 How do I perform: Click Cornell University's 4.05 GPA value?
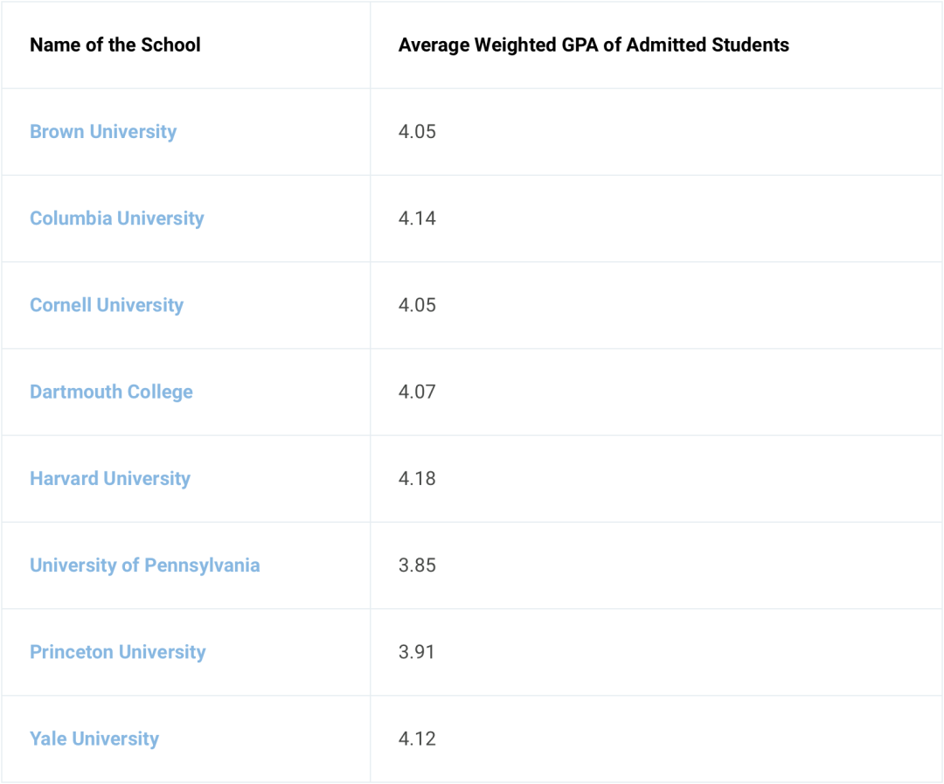click(x=417, y=305)
